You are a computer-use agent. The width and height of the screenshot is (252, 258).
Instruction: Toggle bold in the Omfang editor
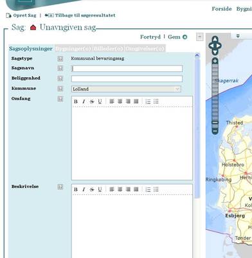click(x=76, y=101)
